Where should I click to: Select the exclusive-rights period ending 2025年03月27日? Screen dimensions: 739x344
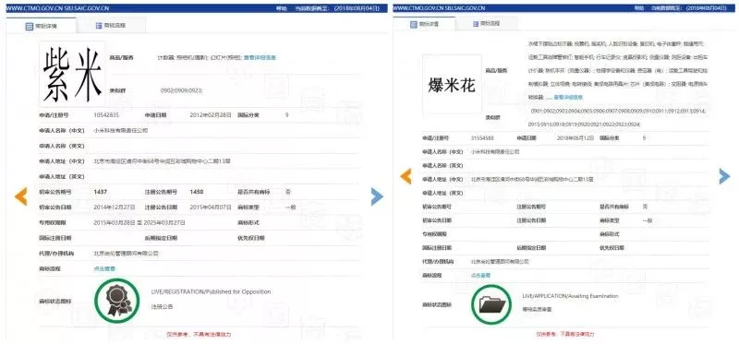139,222
